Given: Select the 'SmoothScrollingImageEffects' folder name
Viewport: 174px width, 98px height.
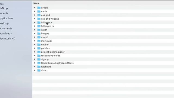Looking at the screenshot, I should click(x=57, y=63).
